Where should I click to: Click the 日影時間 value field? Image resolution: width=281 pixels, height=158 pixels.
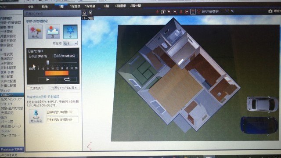pos(62,120)
